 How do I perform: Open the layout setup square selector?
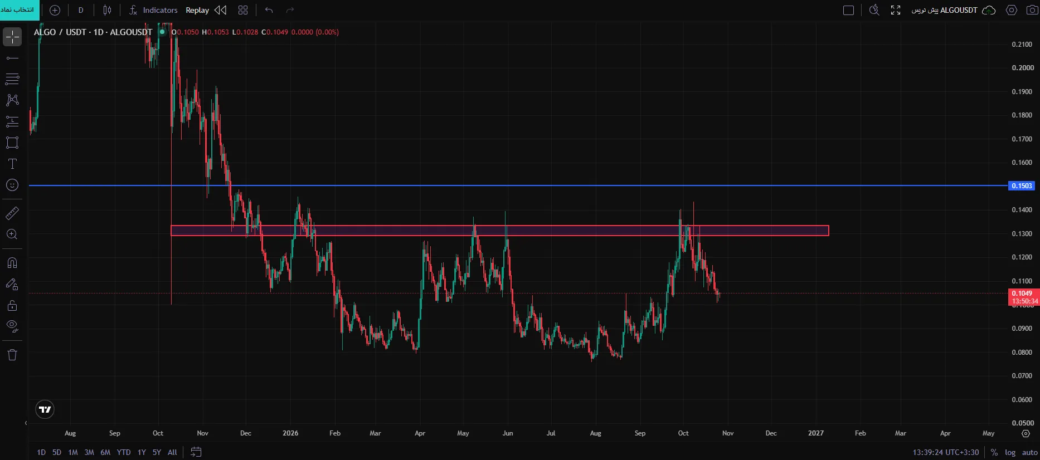849,10
